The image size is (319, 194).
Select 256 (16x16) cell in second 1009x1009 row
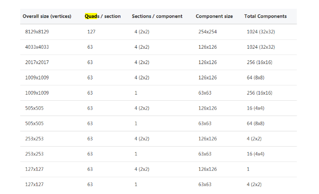259,93
